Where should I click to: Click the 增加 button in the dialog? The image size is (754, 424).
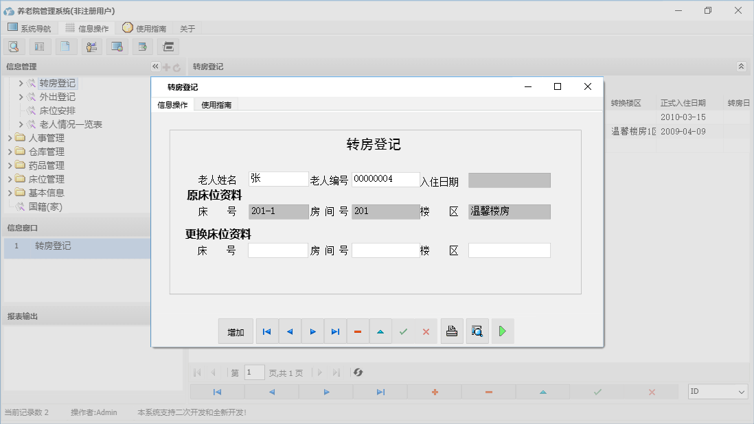coord(236,331)
